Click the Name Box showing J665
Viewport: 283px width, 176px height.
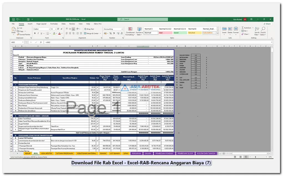pyautogui.click(x=17, y=42)
